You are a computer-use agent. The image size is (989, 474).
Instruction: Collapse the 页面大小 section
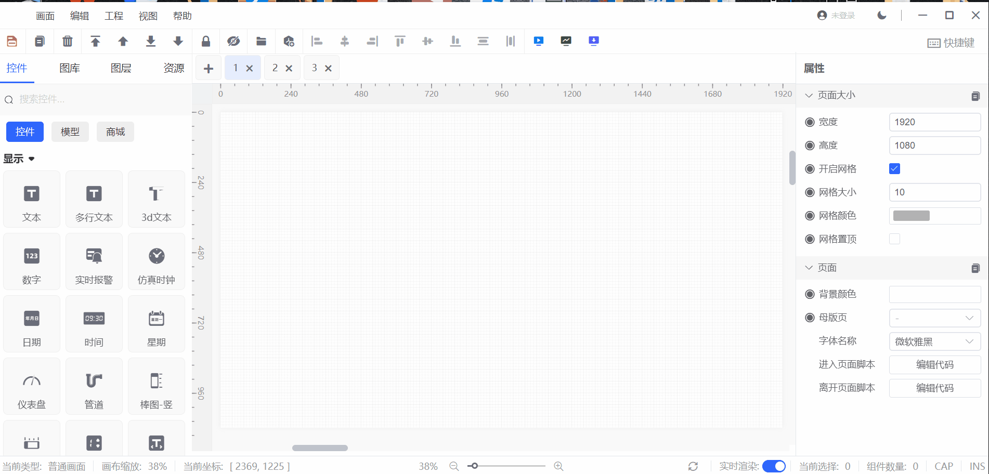click(809, 95)
